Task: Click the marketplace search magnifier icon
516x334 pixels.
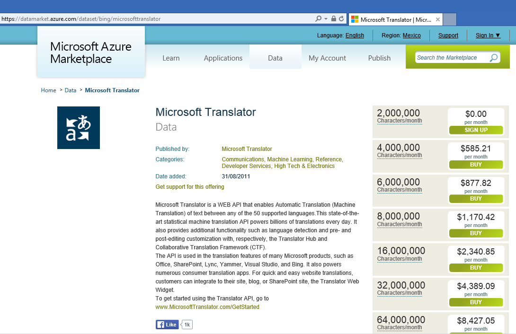Action: 494,58
